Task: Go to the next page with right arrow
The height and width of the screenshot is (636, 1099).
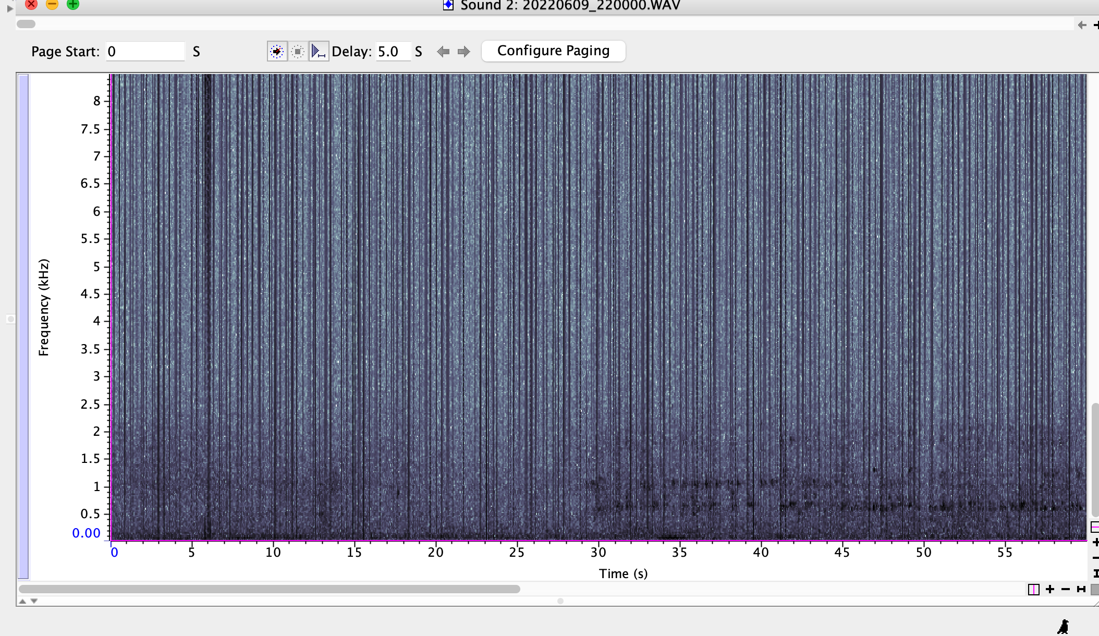Action: tap(463, 52)
